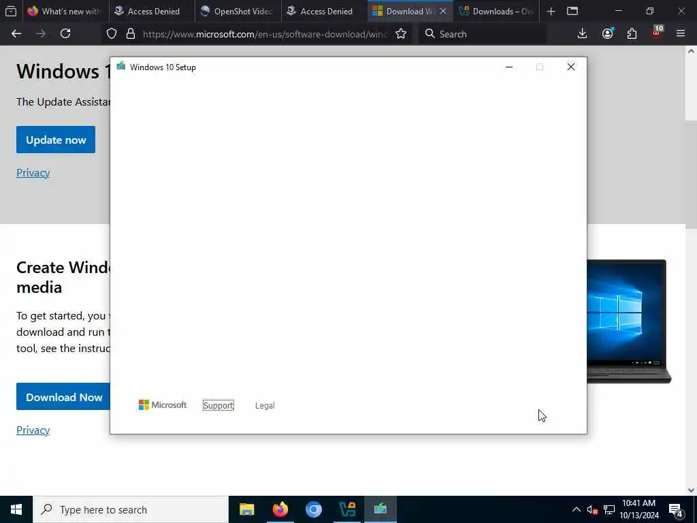Open the network tray icon

pos(609,509)
